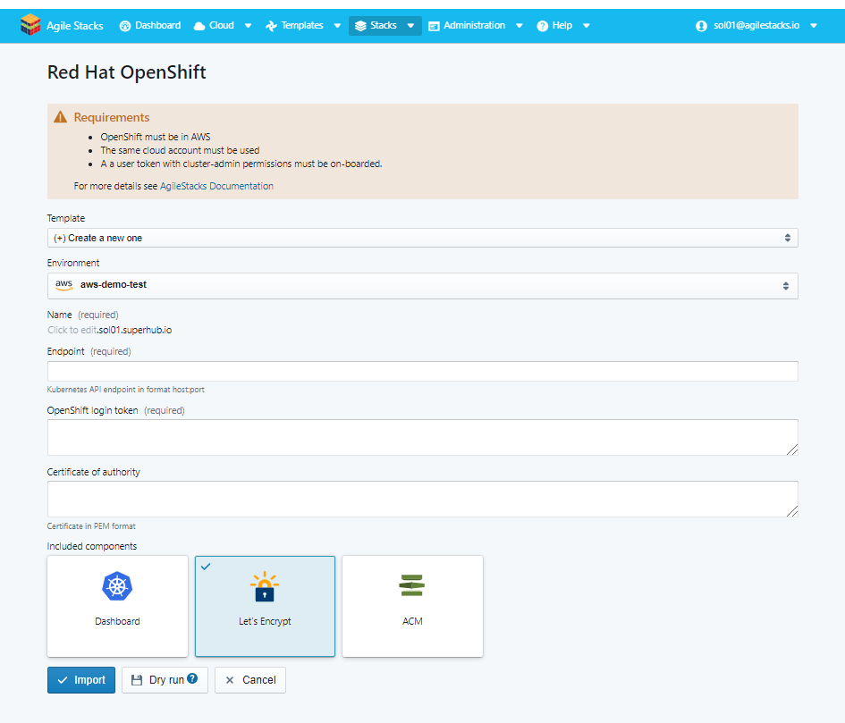
Task: Open the Dashboard menu item
Action: point(150,25)
